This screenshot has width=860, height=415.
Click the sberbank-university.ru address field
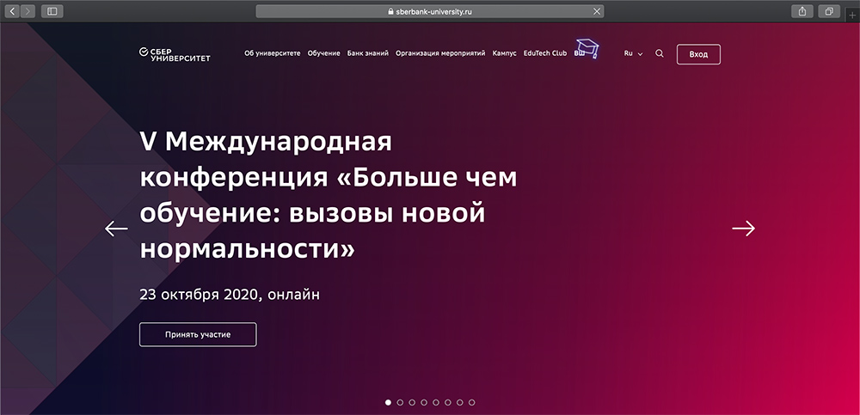pyautogui.click(x=430, y=11)
